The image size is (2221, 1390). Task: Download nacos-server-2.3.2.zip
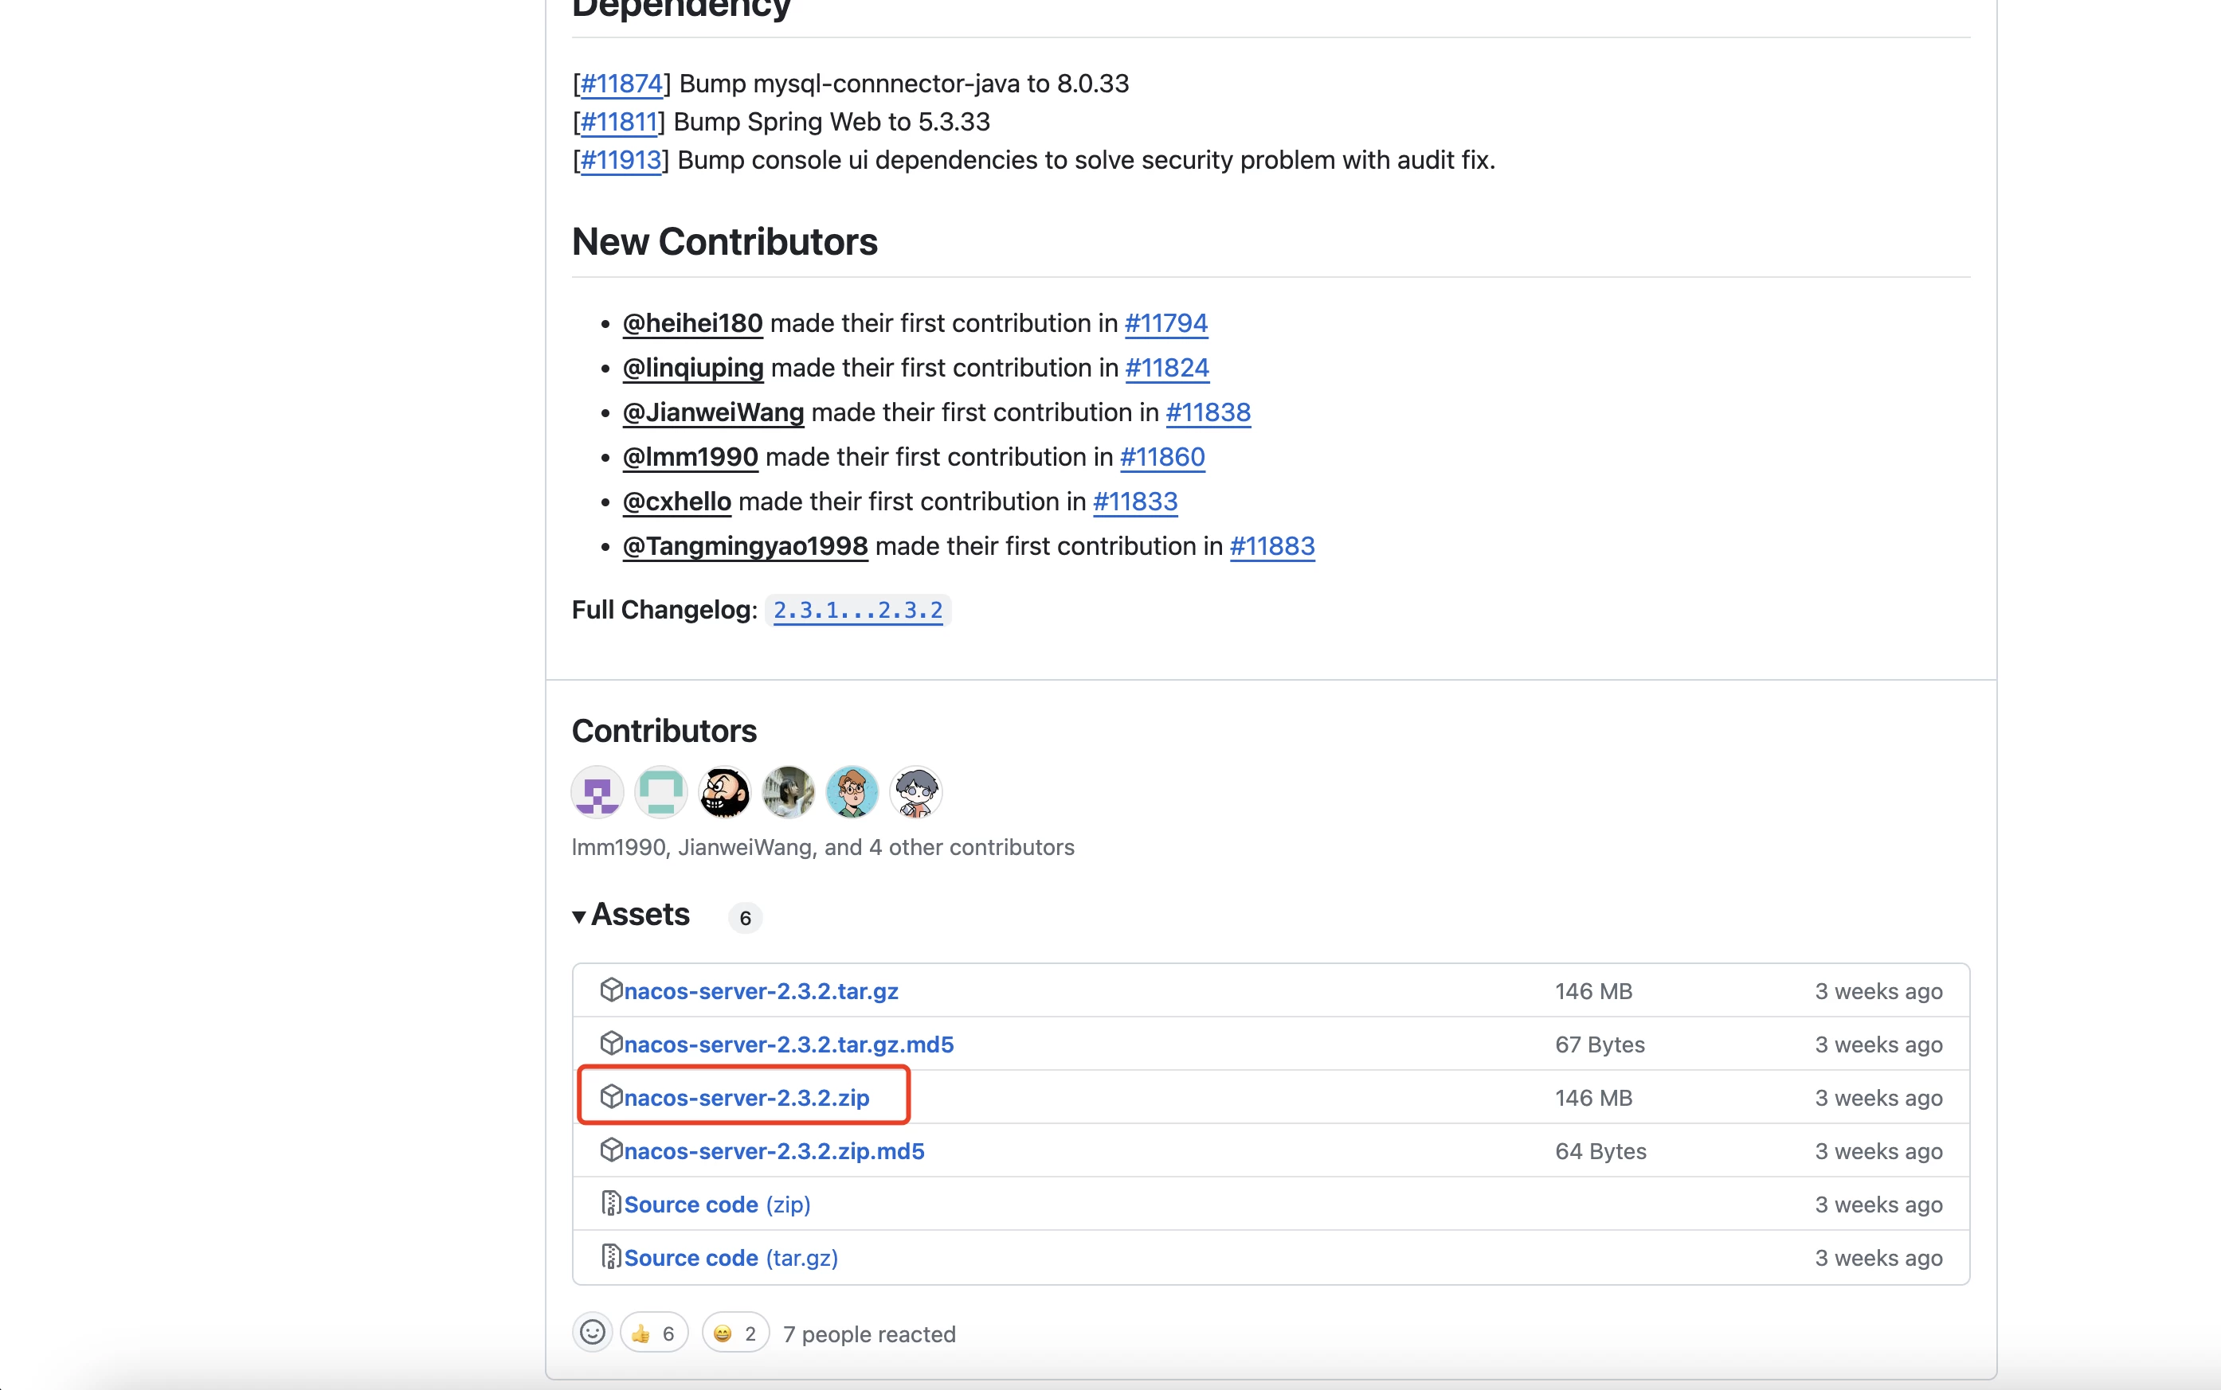pyautogui.click(x=746, y=1098)
